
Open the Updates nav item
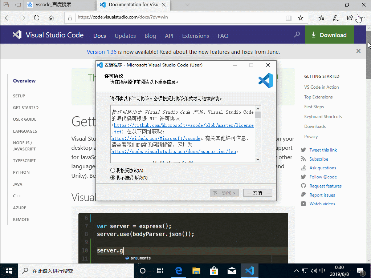tap(125, 36)
